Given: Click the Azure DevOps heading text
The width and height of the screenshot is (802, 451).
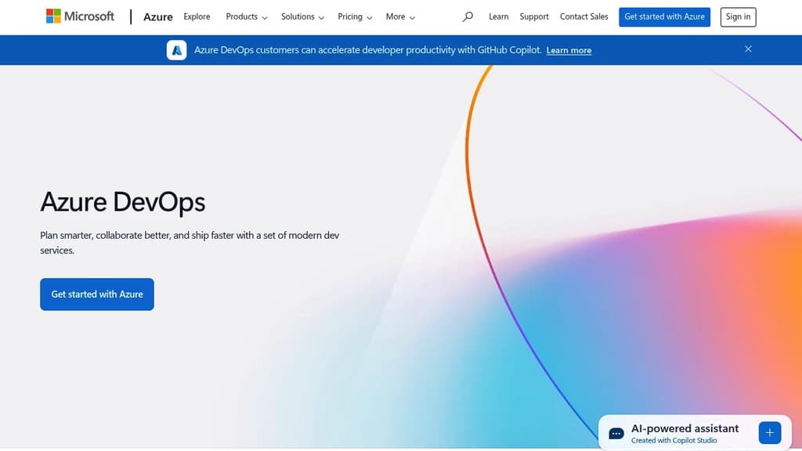Looking at the screenshot, I should [x=123, y=202].
